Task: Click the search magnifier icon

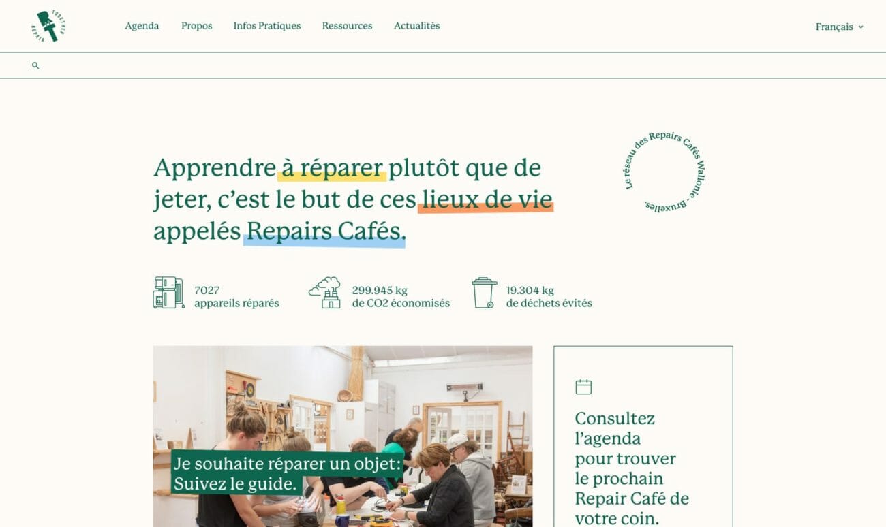Action: point(35,66)
